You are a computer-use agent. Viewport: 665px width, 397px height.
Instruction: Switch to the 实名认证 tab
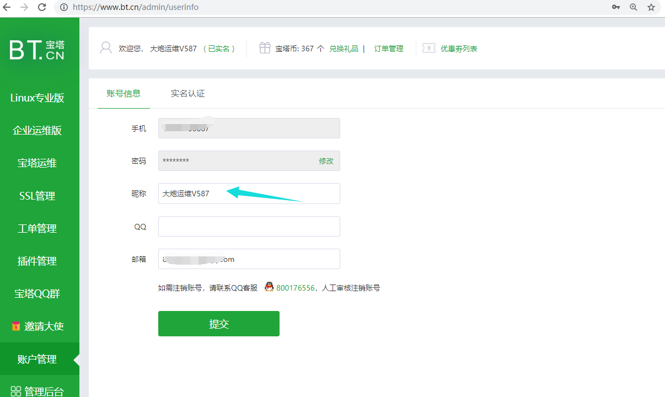pos(187,93)
